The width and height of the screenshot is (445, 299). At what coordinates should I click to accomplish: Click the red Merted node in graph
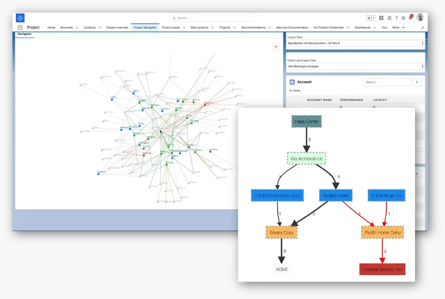204,105
